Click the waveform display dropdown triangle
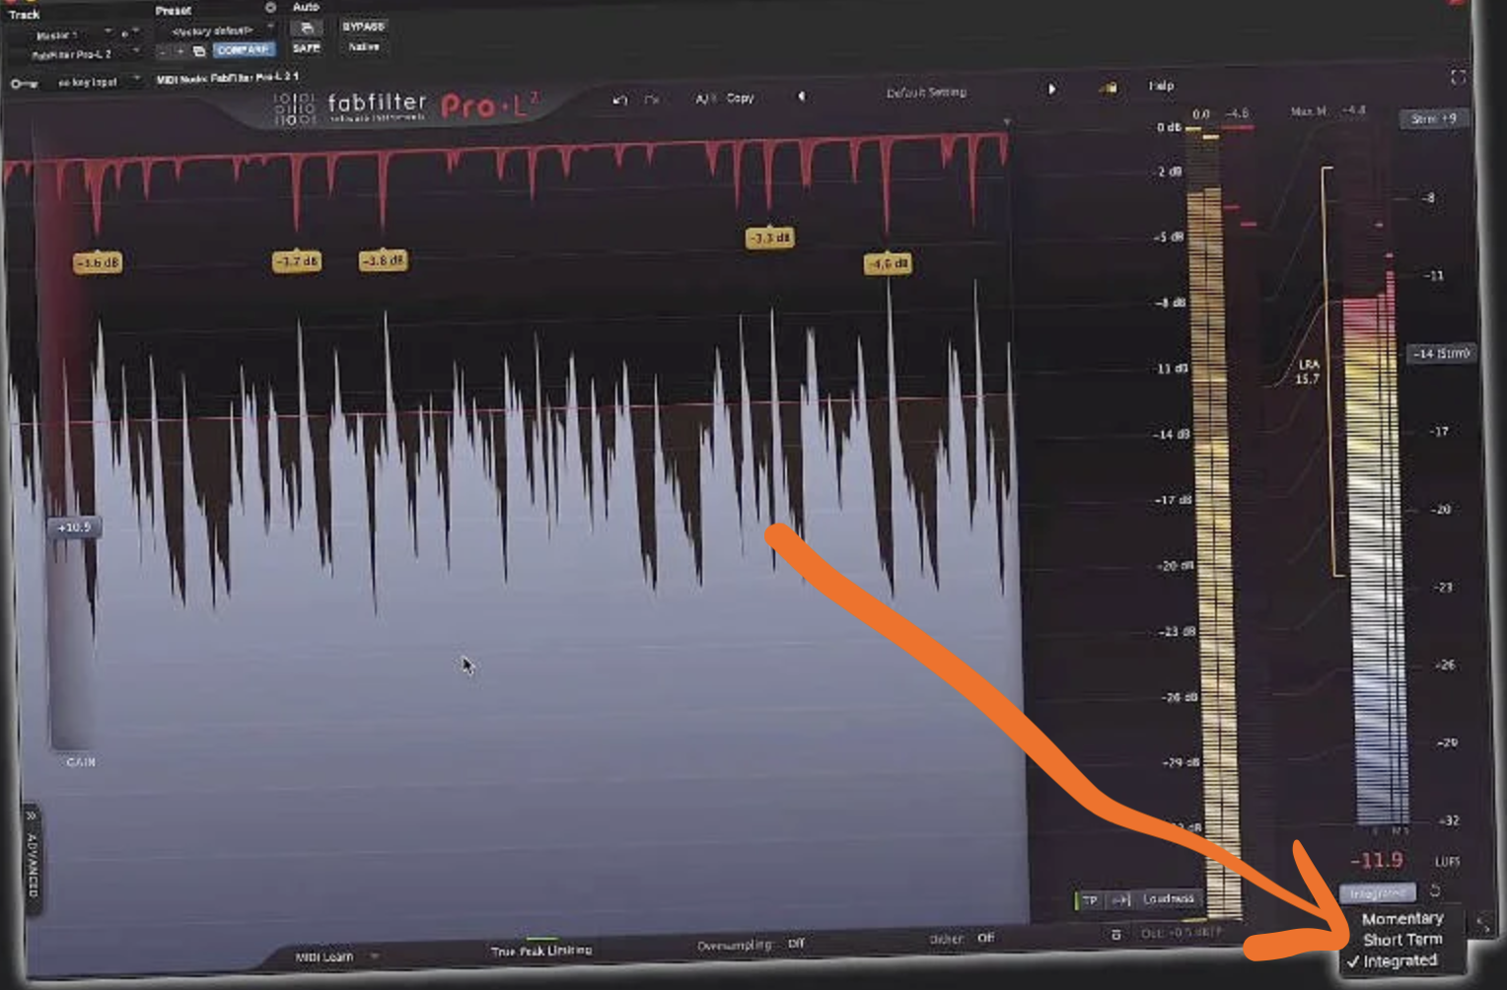This screenshot has height=990, width=1507. point(1006,122)
